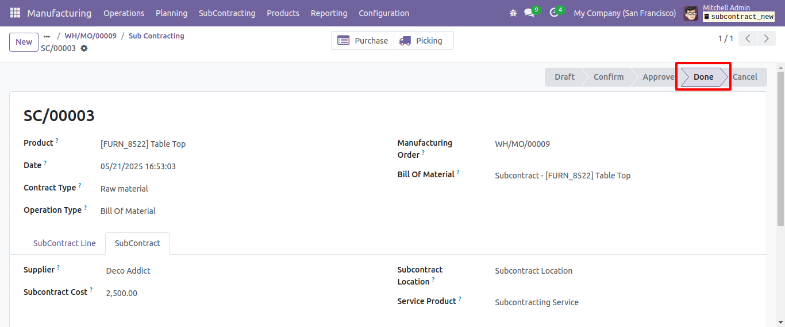
Task: Open the activities clock icon
Action: 554,13
